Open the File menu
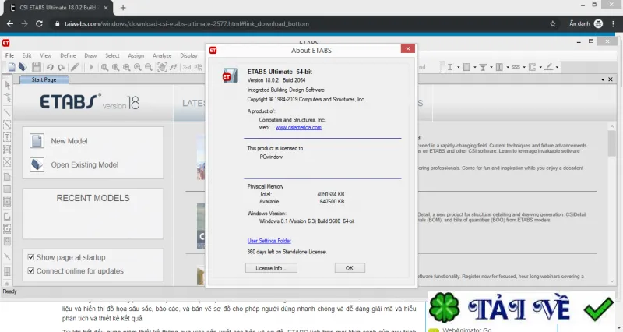This screenshot has width=623, height=332. (9, 55)
